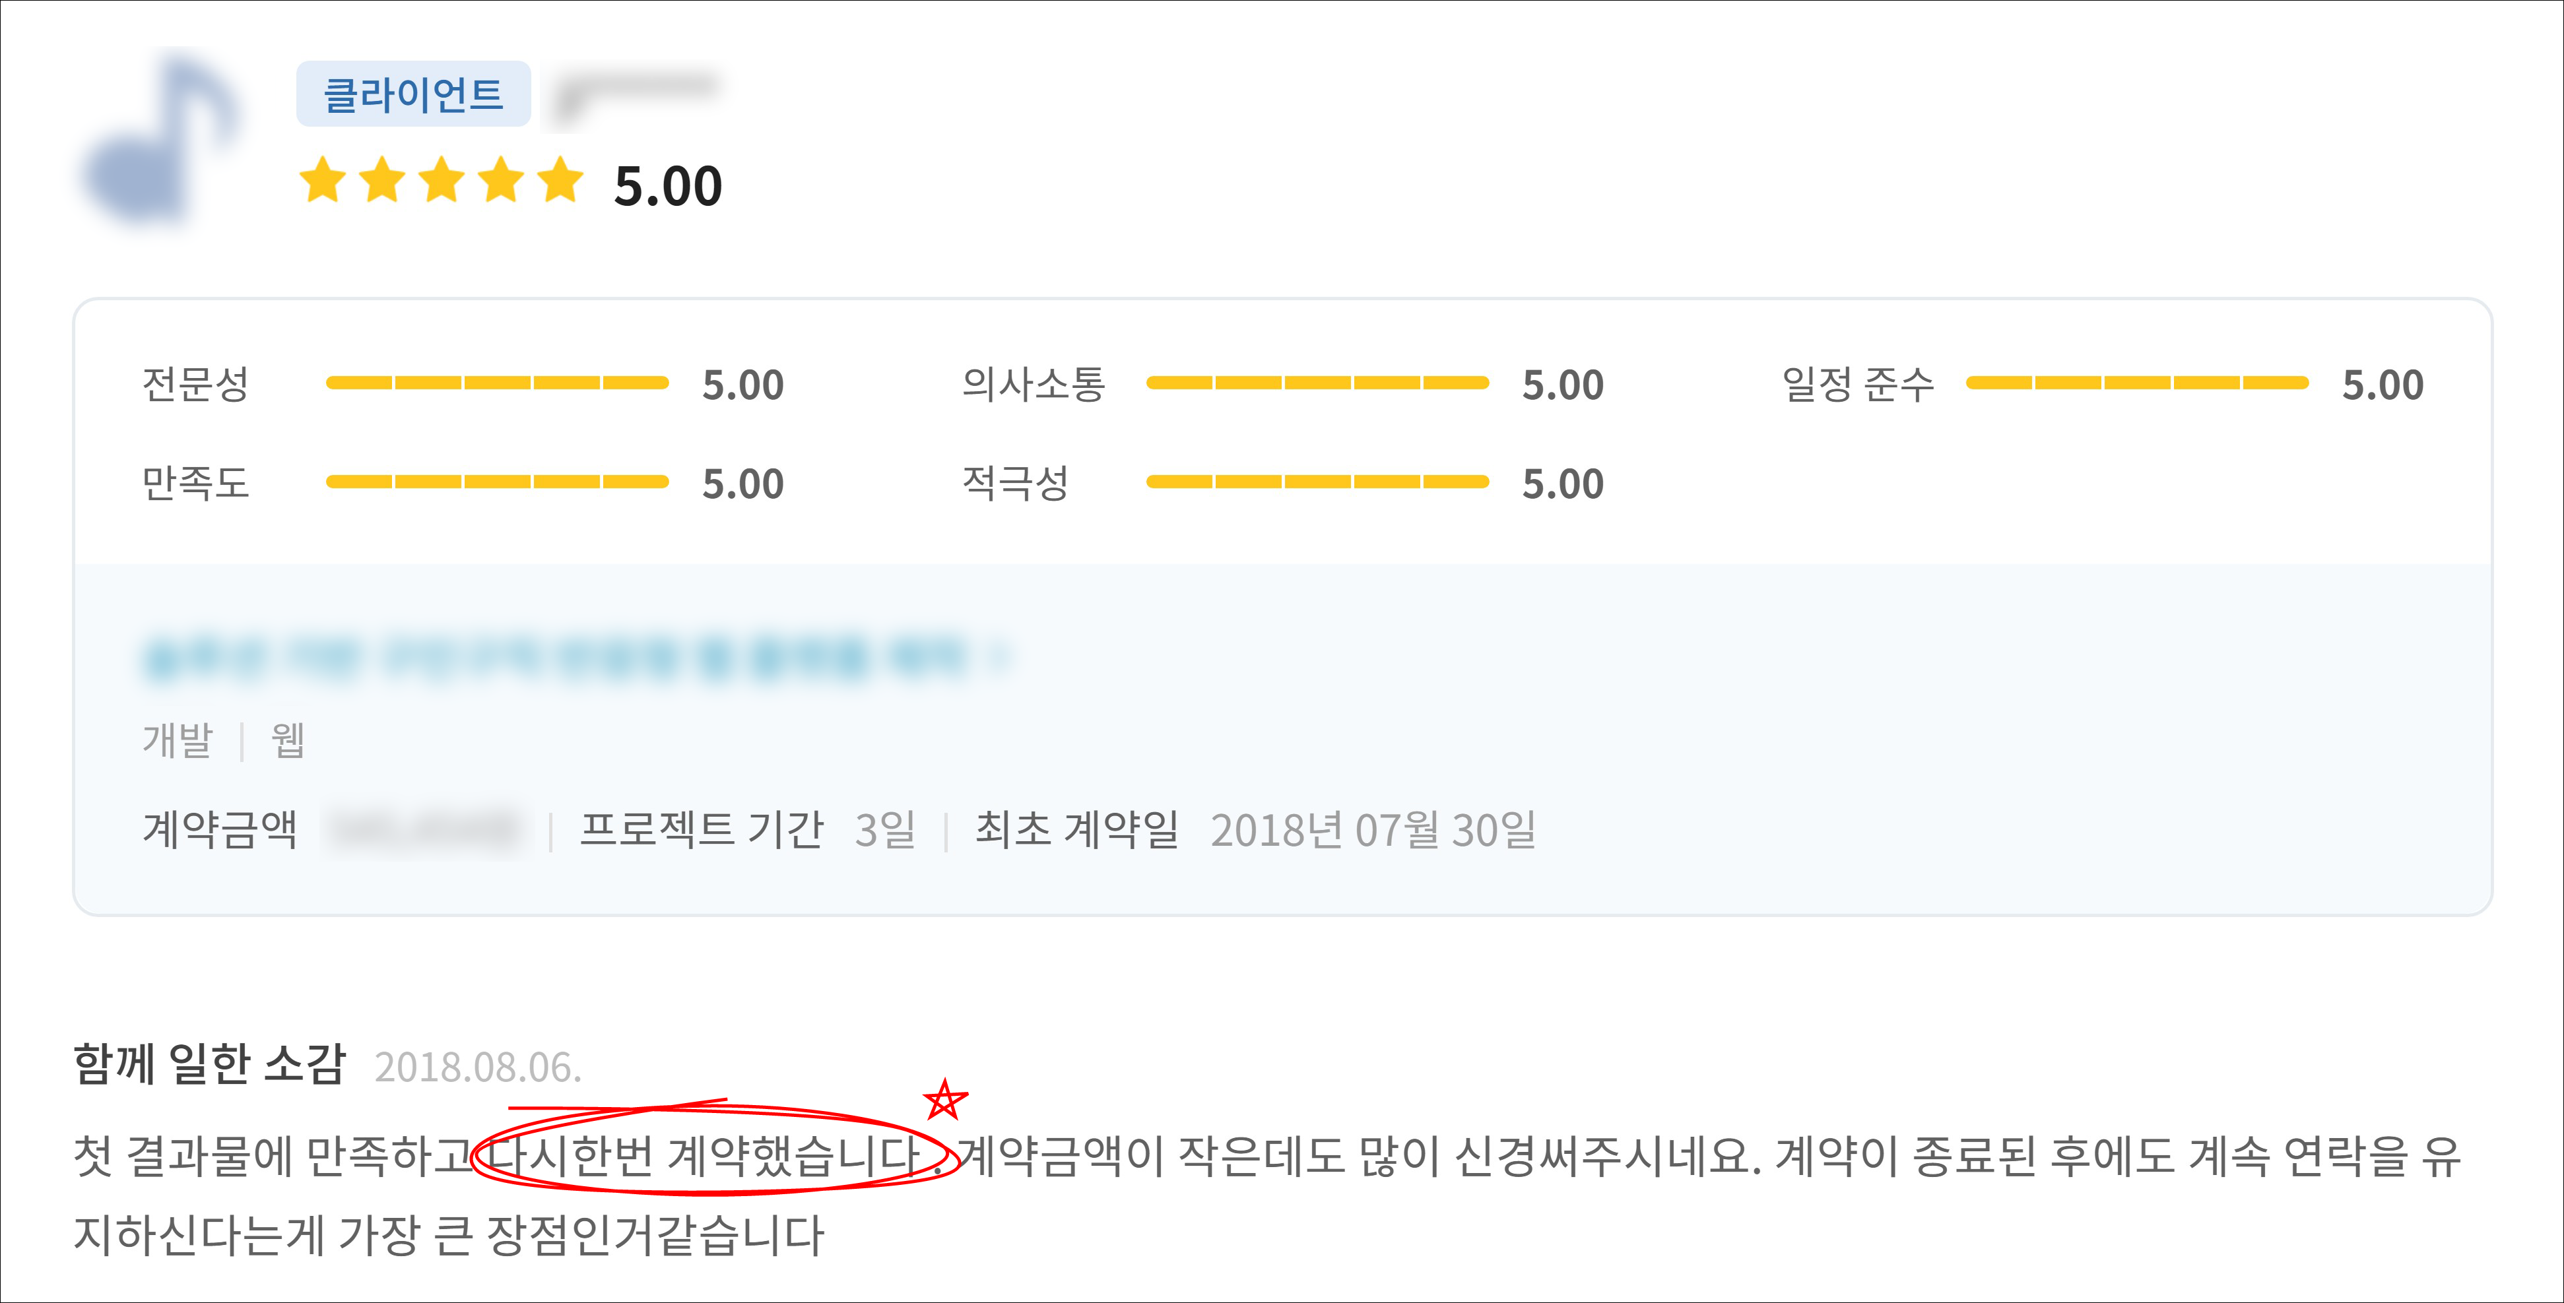Click the second yellow rating star
This screenshot has height=1303, width=2564.
(382, 181)
